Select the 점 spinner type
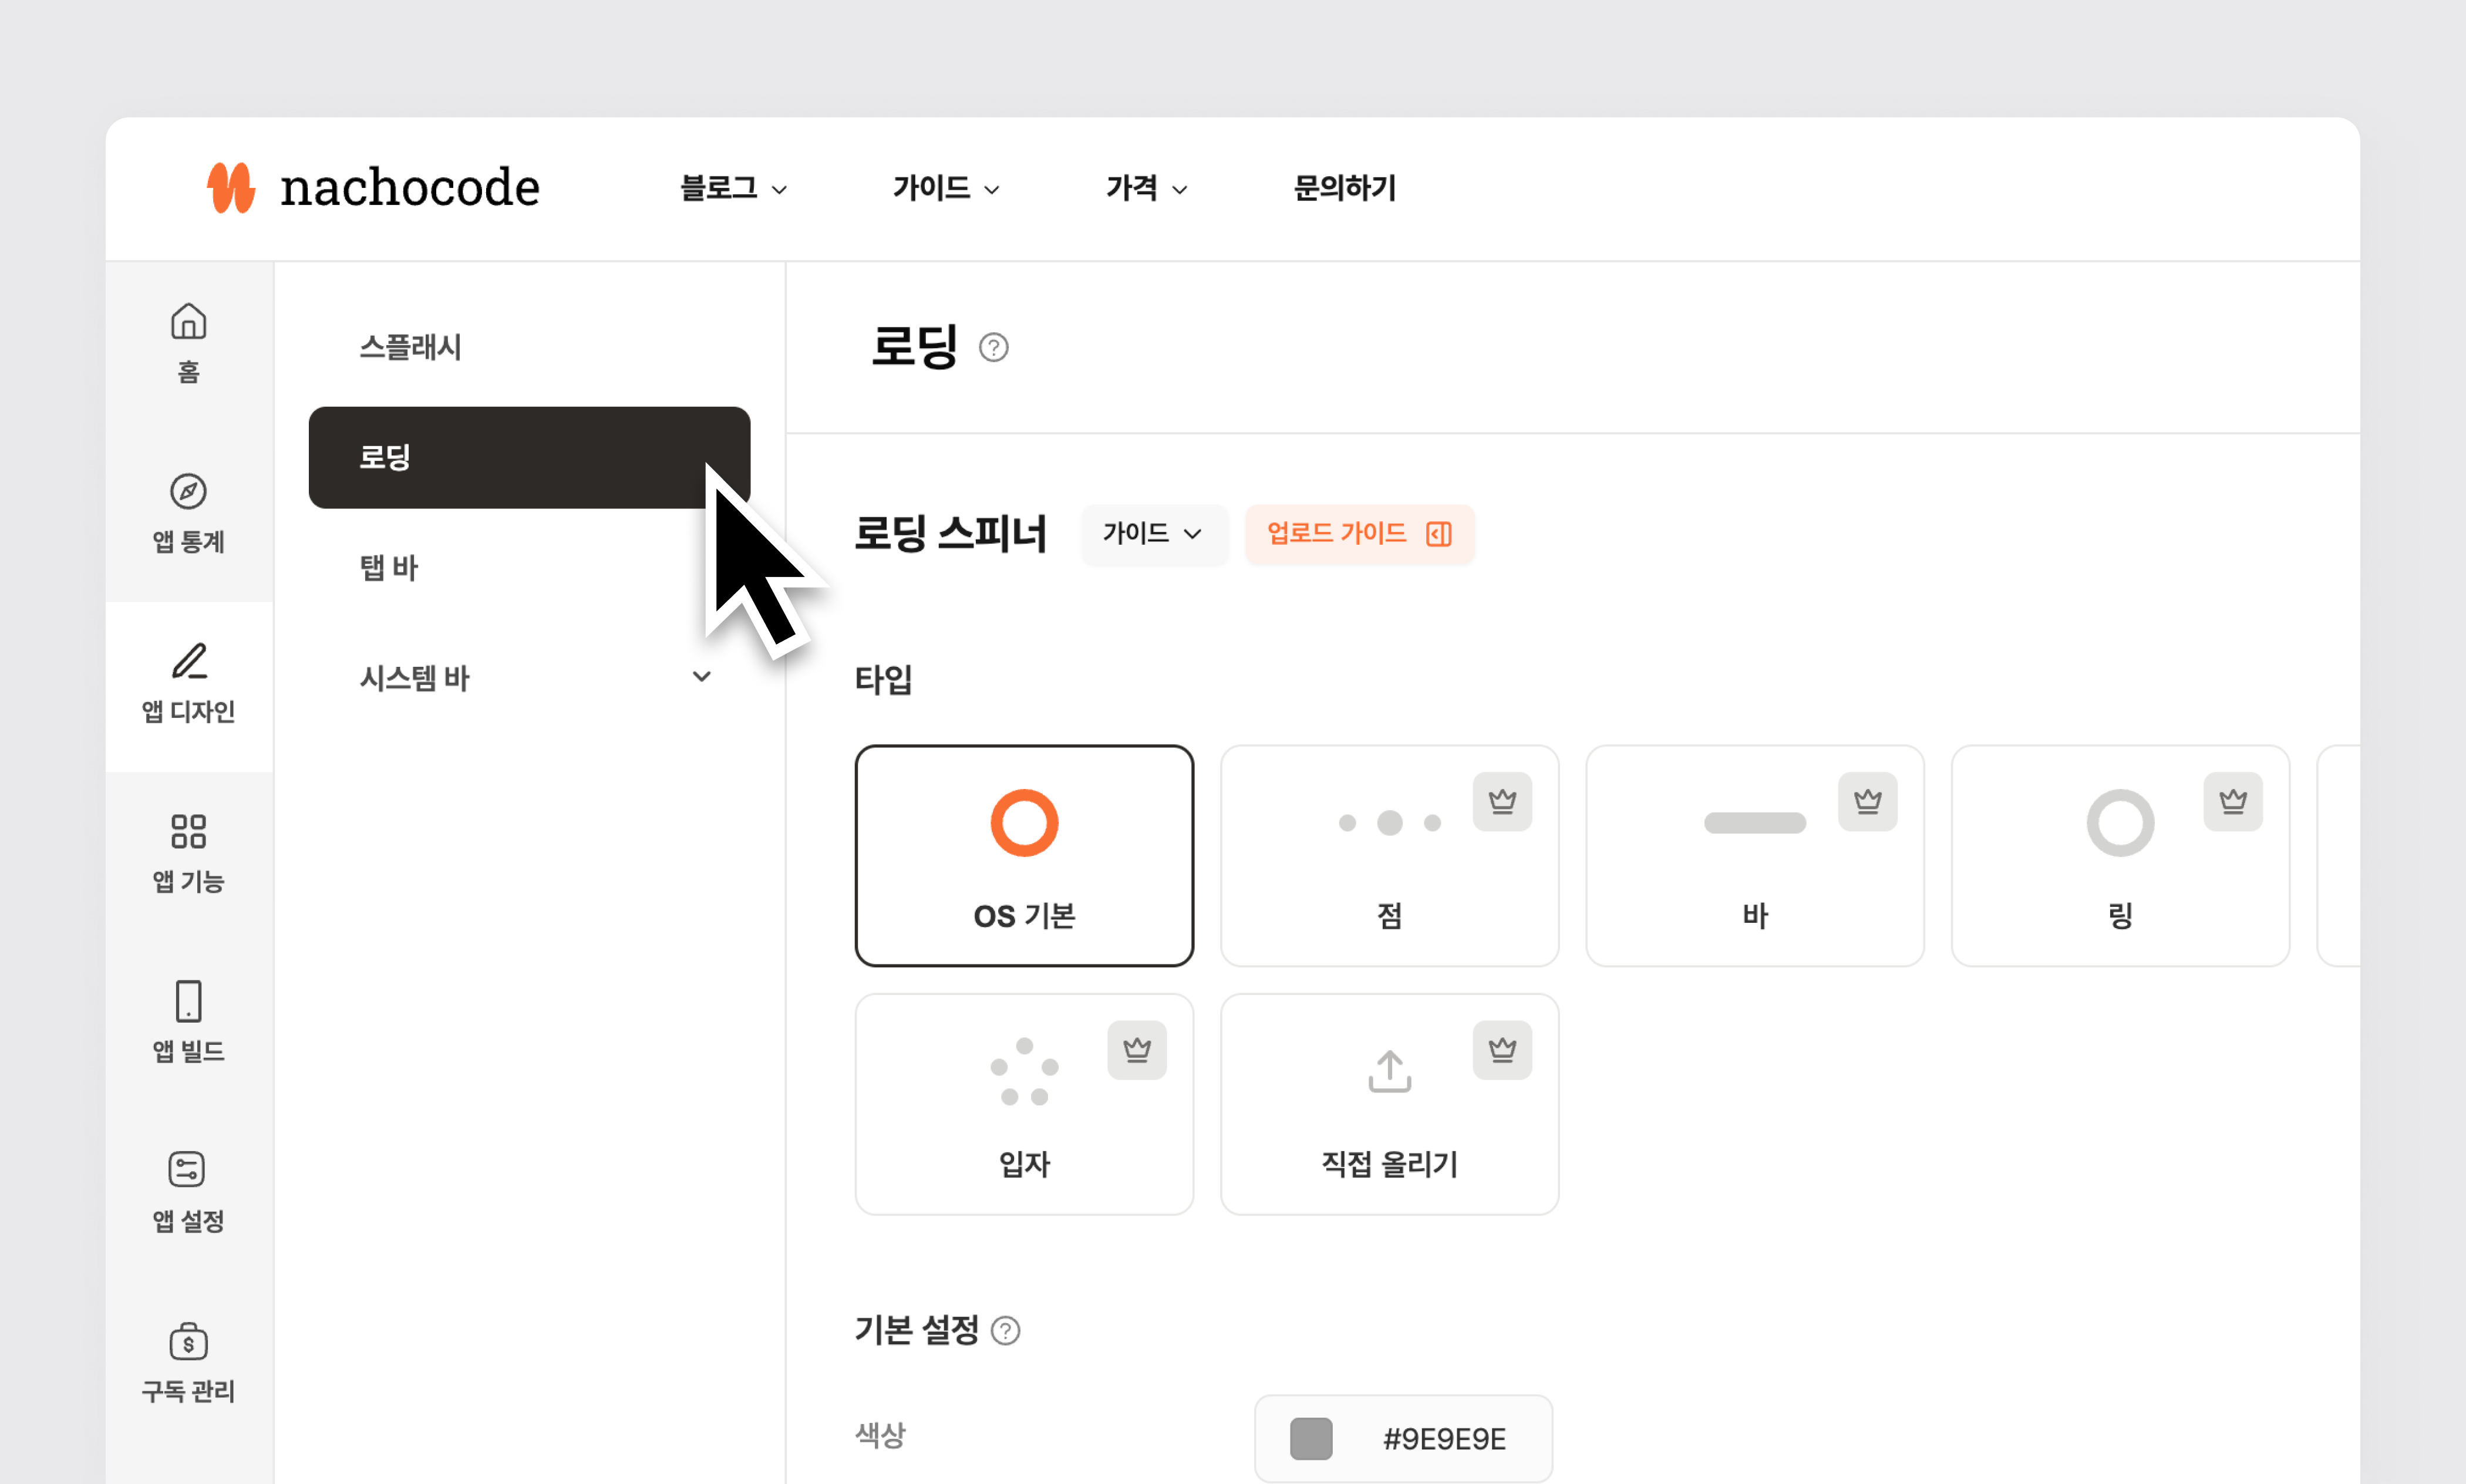 (x=1389, y=855)
